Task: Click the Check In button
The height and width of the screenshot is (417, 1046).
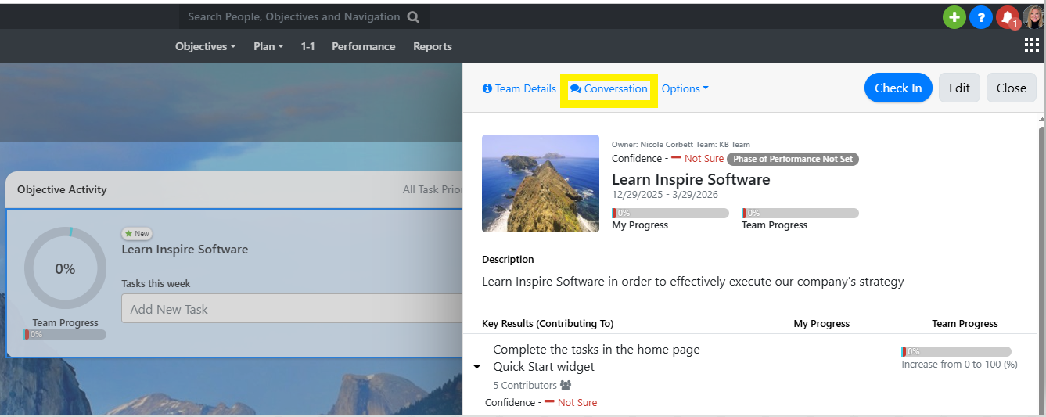Action: pyautogui.click(x=897, y=88)
